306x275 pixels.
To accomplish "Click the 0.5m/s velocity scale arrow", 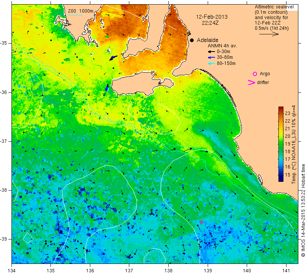I will (x=269, y=34).
